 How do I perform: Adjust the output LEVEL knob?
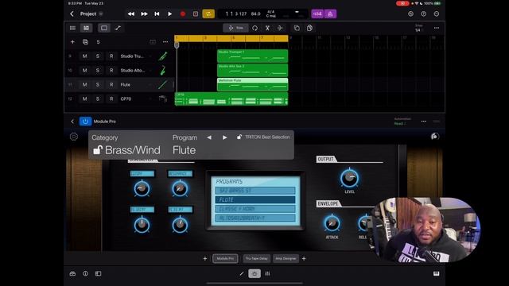coord(349,178)
